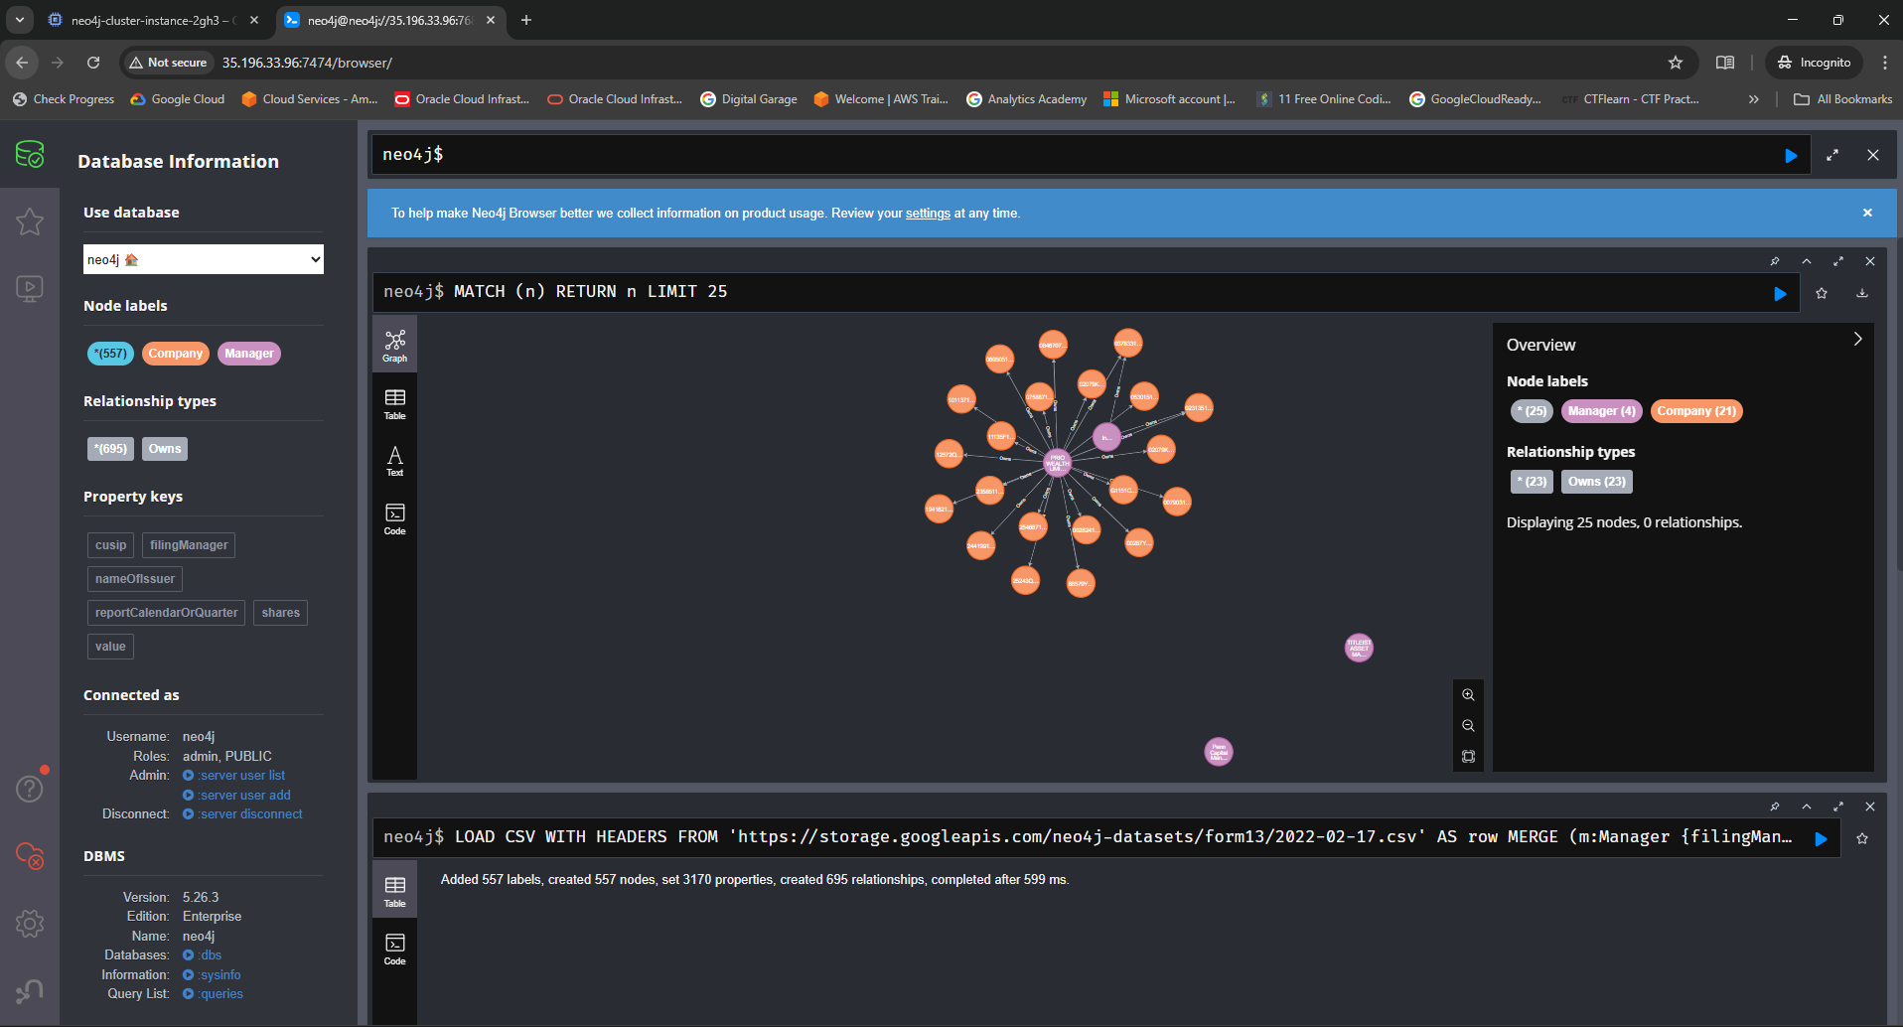The width and height of the screenshot is (1903, 1027).
Task: Switch MATCH result to Table view
Action: point(395,404)
